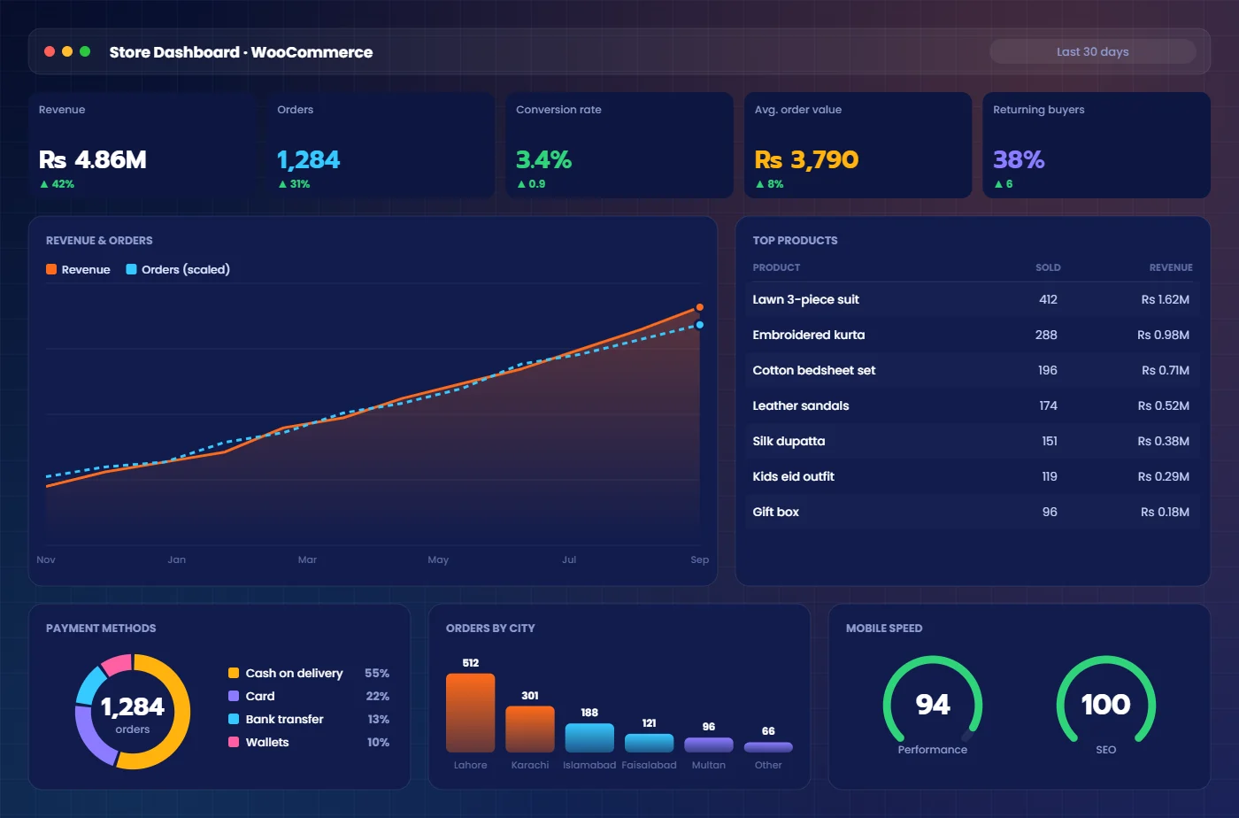
Task: Select the Silk dupatta row
Action: coord(973,441)
